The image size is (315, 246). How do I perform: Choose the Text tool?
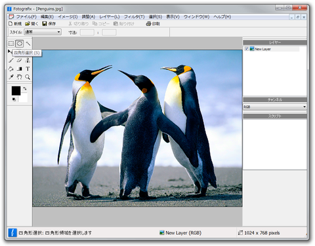[28, 69]
